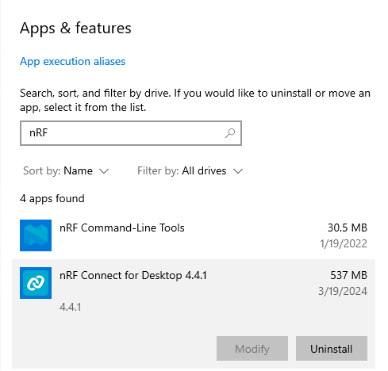Select the nRF Connect for Desktop 4.4.1 title
388x371 pixels.
pyautogui.click(x=133, y=275)
